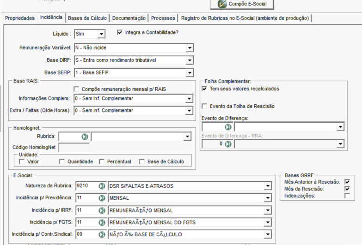Click the Natureza da Rubrica lookup icon

click(x=102, y=186)
